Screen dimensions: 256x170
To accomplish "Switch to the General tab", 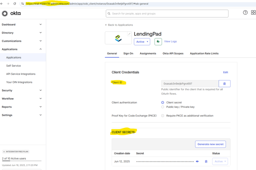I will (x=112, y=54).
